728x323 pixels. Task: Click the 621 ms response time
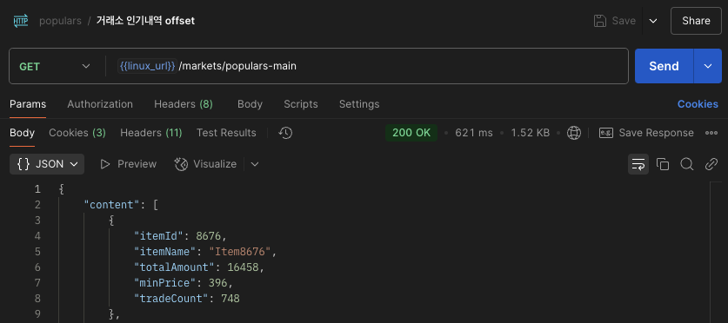coord(473,133)
